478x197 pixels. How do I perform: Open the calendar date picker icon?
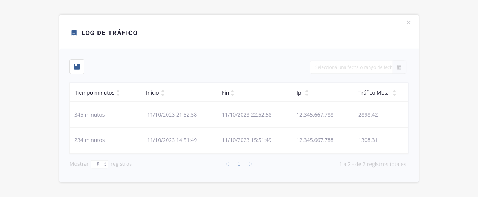[399, 67]
